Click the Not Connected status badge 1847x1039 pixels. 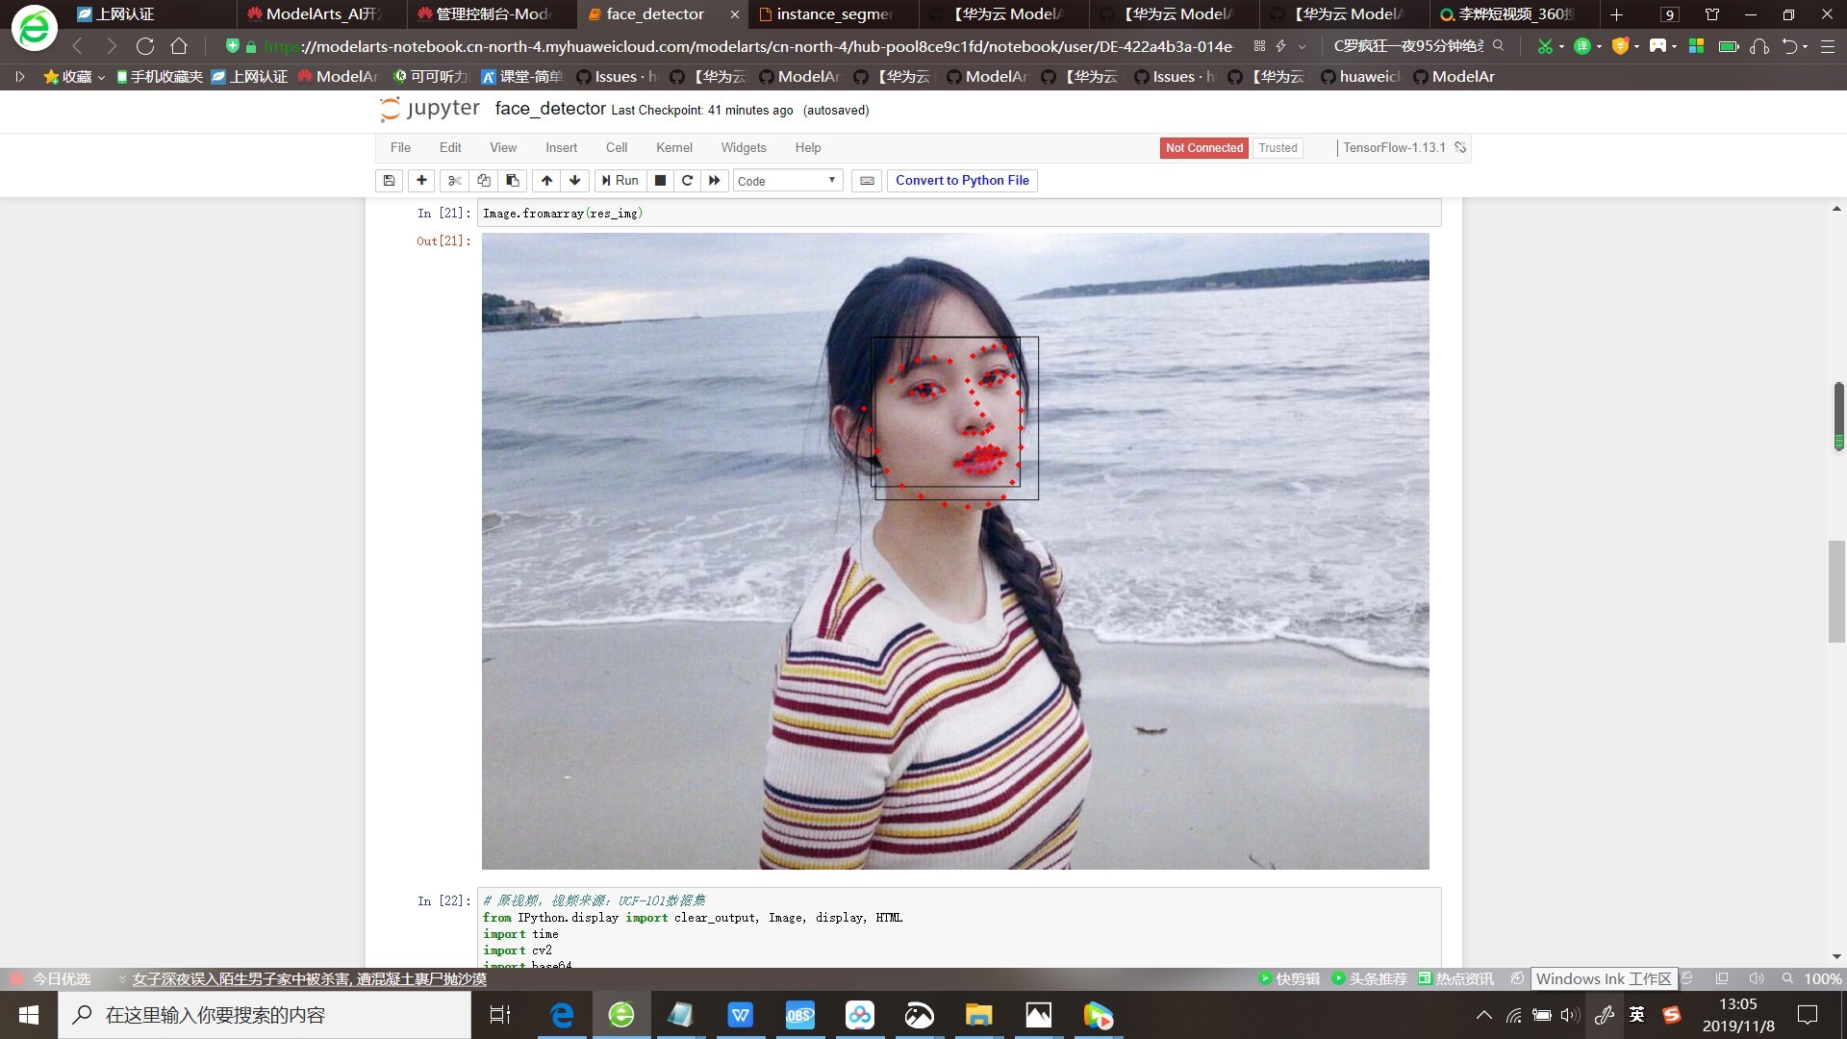[x=1203, y=147]
